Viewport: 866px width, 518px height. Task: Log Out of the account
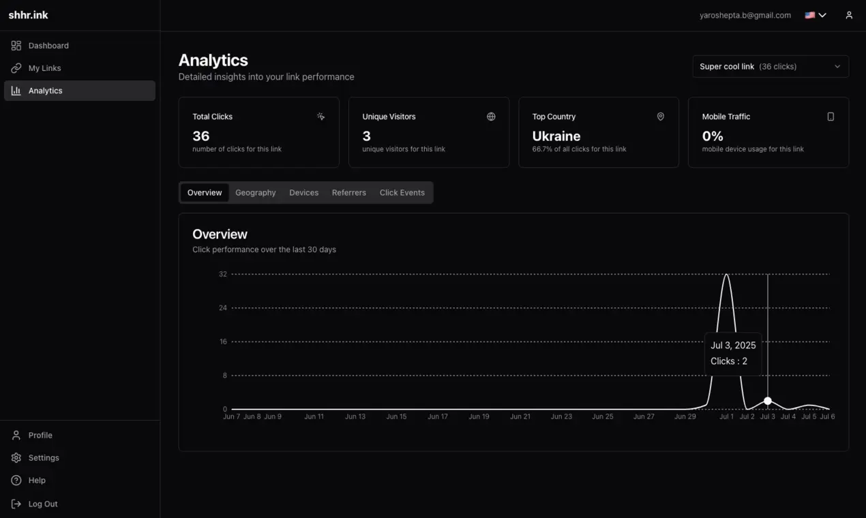coord(80,504)
